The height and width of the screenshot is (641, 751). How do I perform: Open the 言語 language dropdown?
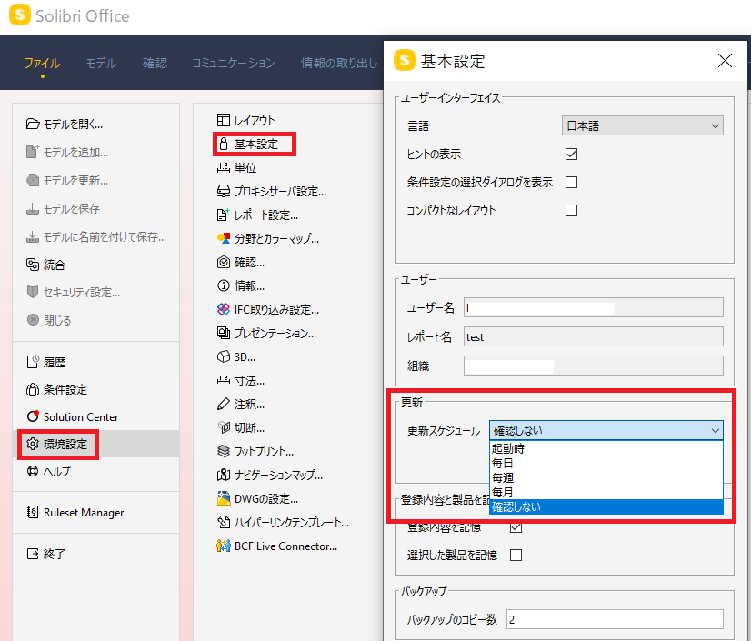[642, 126]
